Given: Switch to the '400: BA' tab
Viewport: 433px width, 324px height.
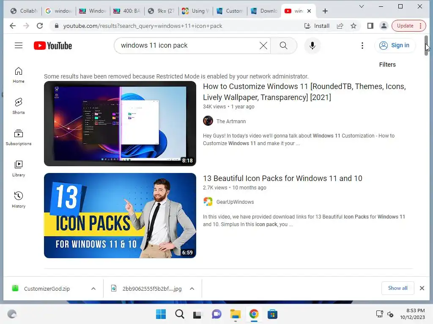Looking at the screenshot, I should [127, 11].
